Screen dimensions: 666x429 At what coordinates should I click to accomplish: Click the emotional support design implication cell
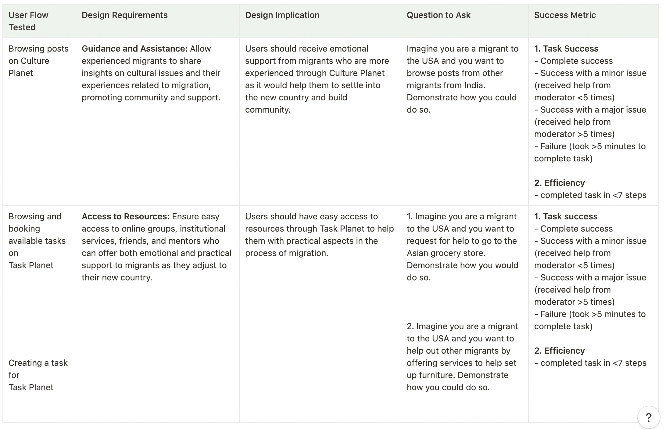pos(320,122)
